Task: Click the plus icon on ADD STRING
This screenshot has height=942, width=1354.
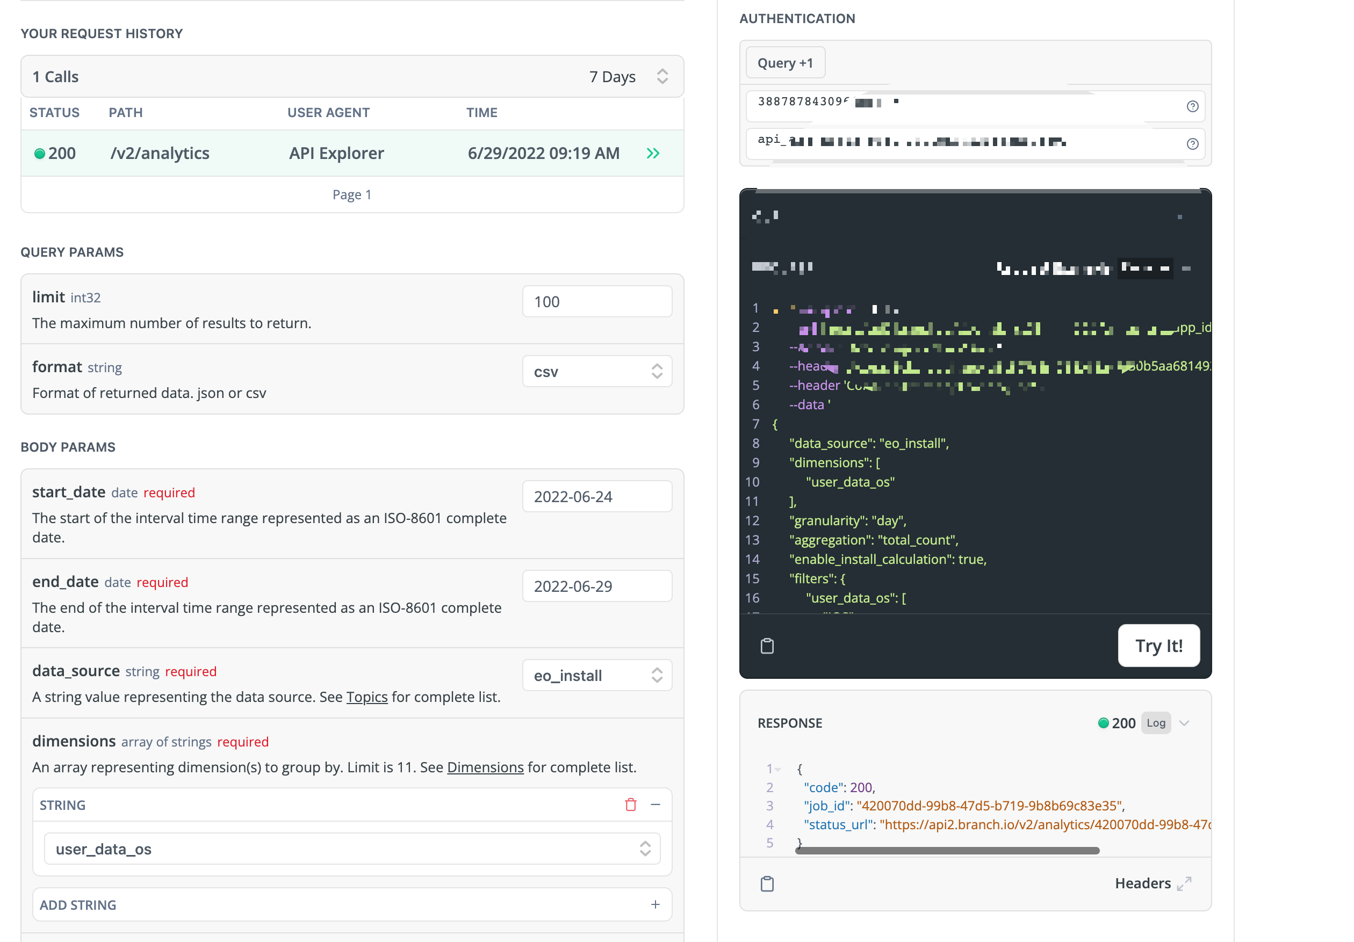Action: click(655, 904)
